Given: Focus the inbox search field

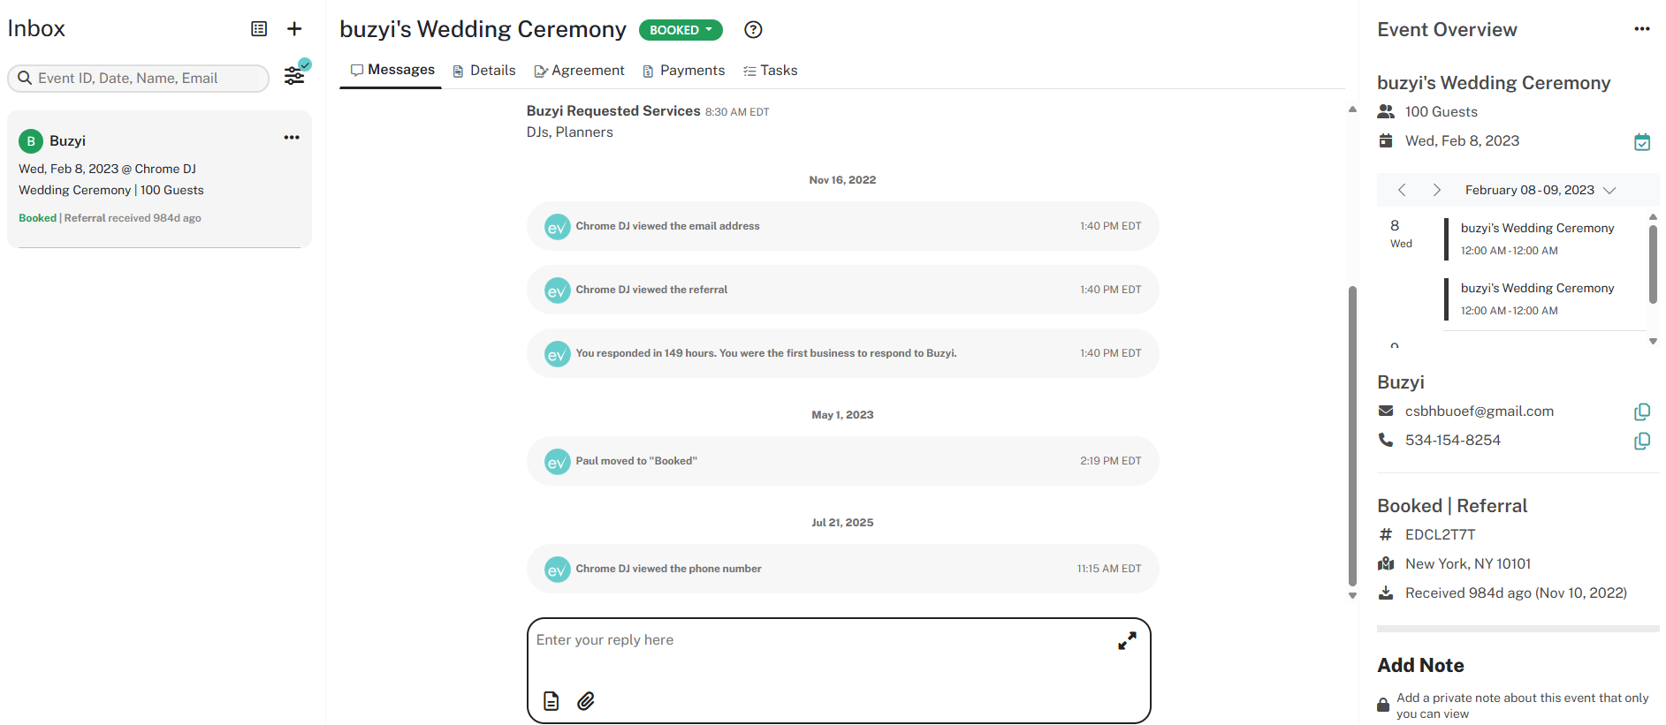Looking at the screenshot, I should pos(139,78).
